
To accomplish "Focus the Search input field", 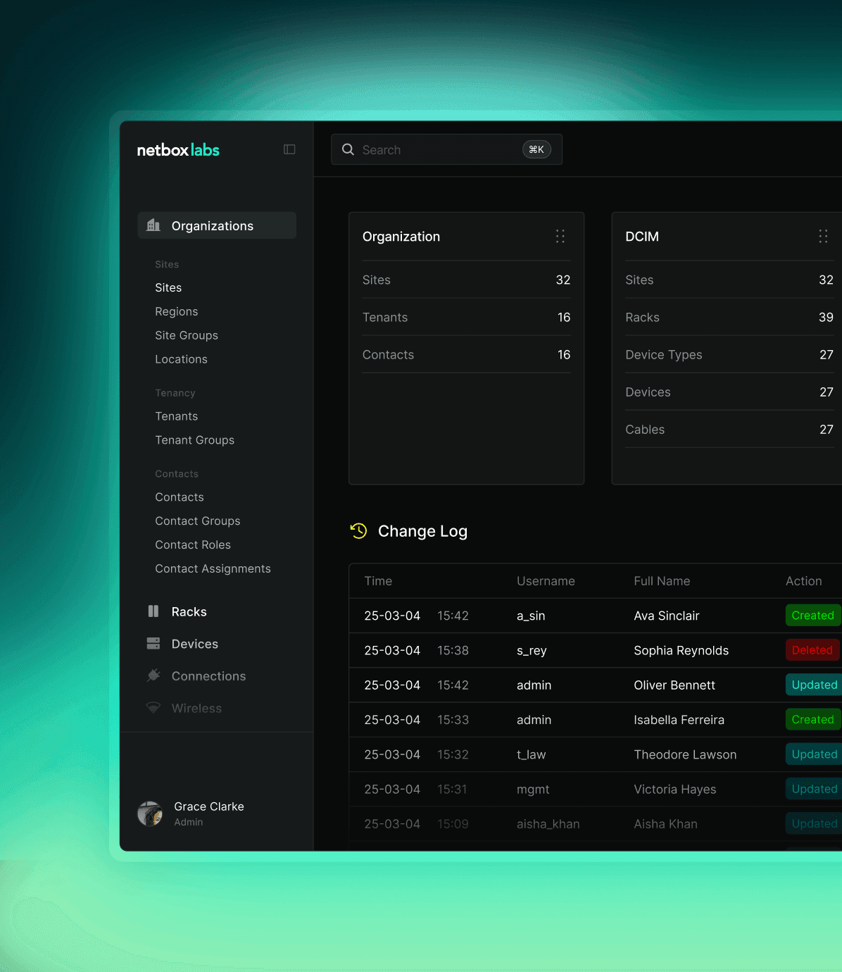I will 436,149.
